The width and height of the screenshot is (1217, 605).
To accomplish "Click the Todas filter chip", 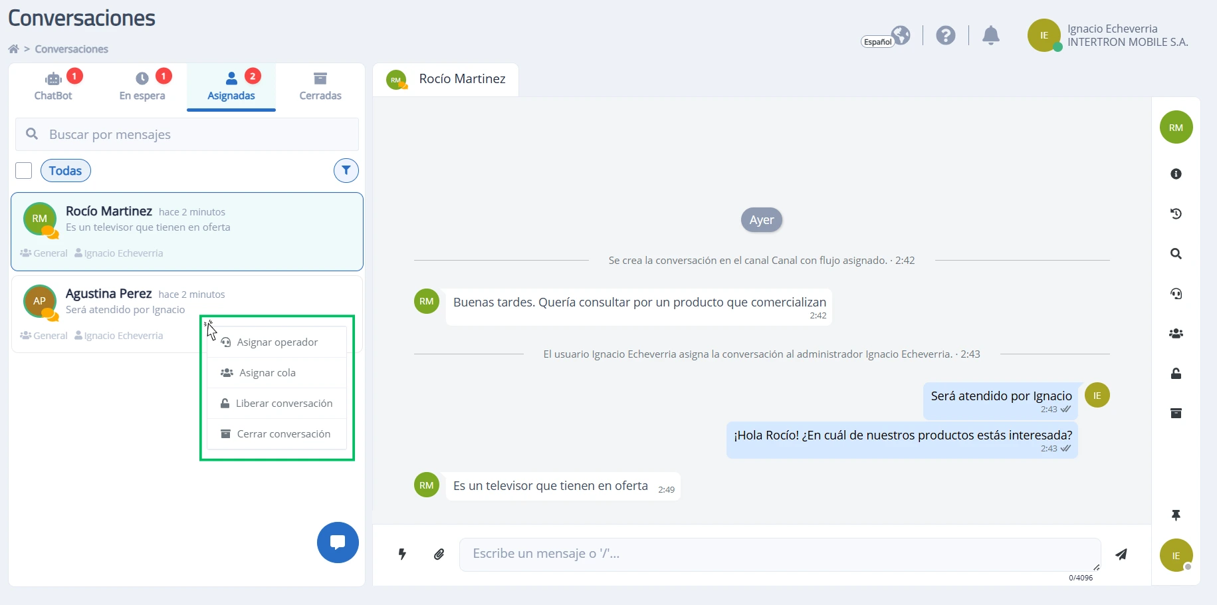I will point(65,171).
